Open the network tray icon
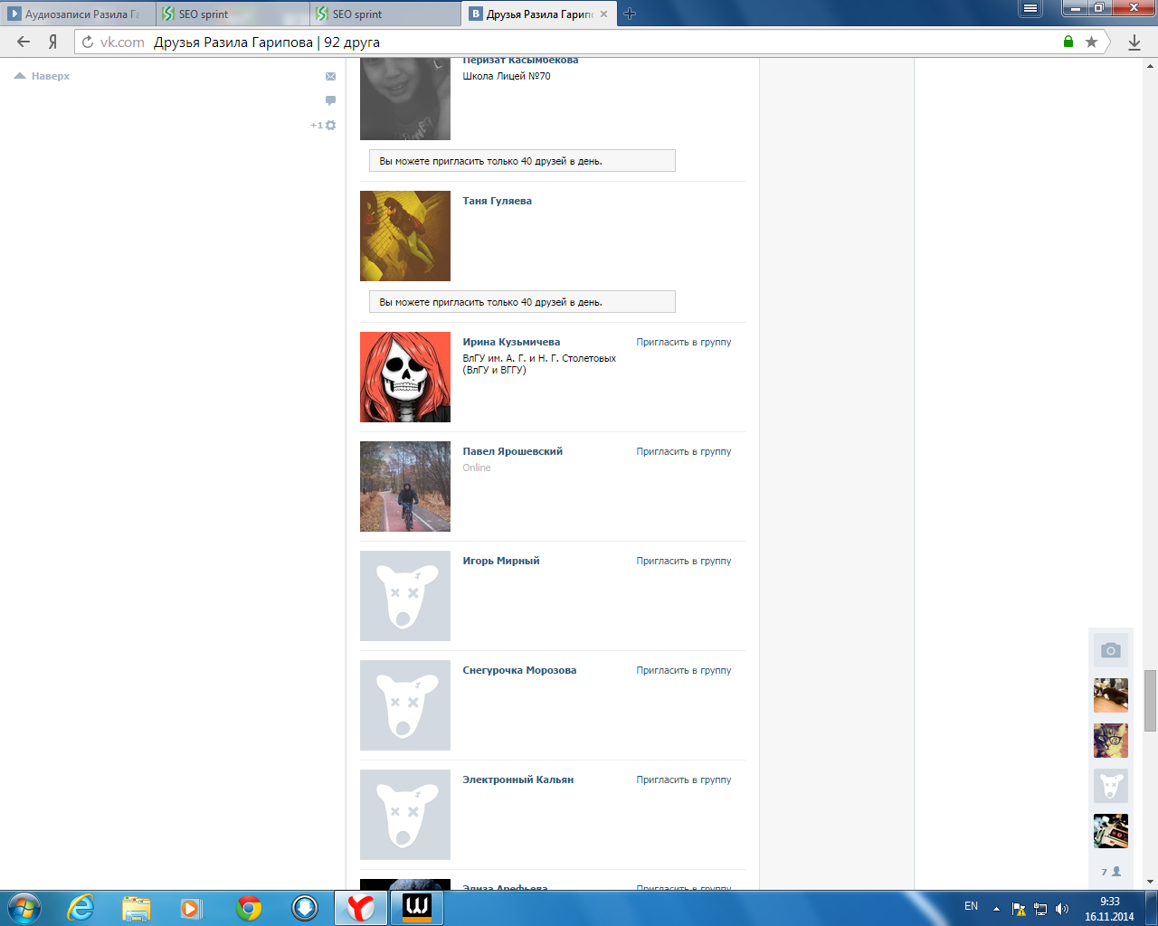 [1040, 909]
